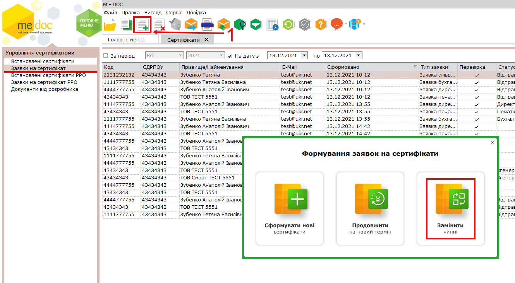Expand the по end date dropdown
The image size is (515, 283).
359,56
